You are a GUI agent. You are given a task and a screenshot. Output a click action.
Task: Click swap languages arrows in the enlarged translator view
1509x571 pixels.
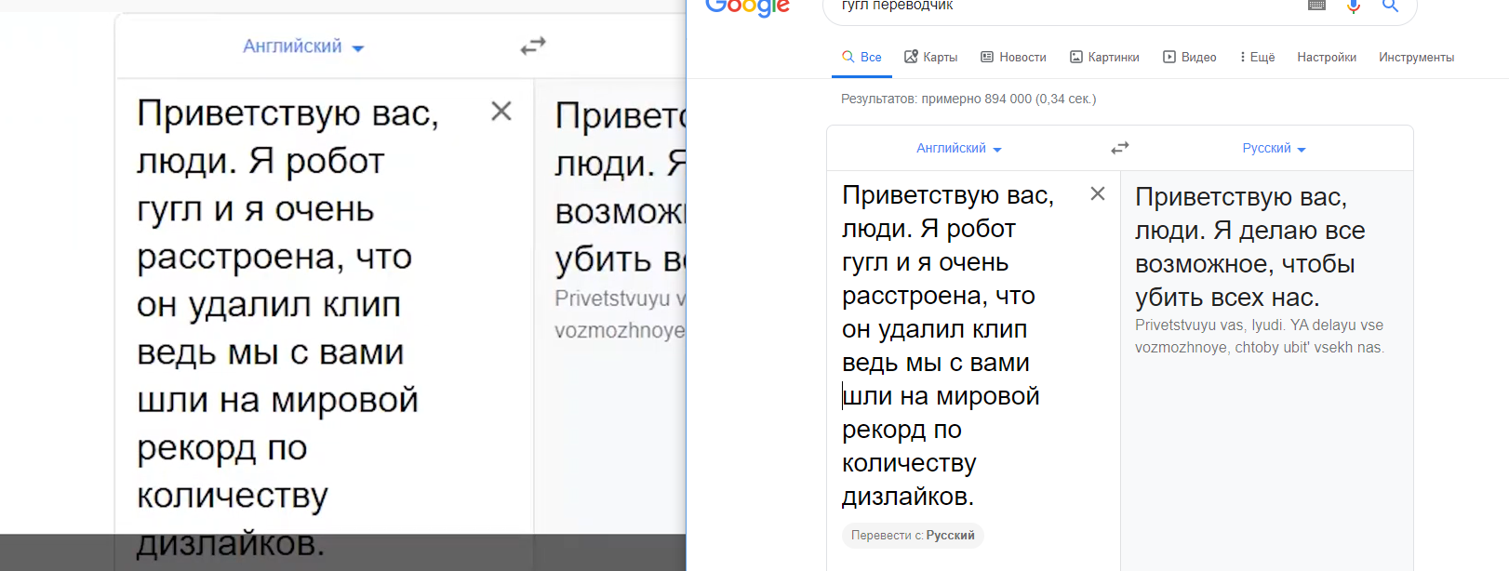533,46
